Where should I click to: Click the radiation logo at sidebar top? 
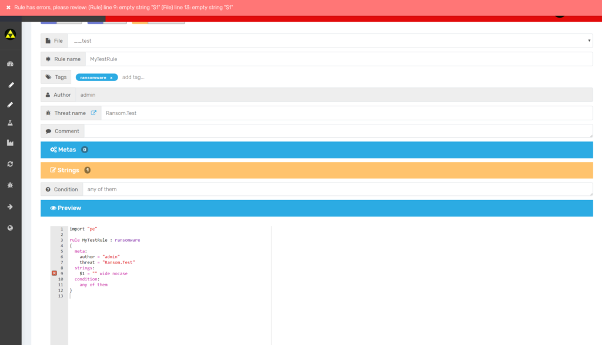[9, 35]
